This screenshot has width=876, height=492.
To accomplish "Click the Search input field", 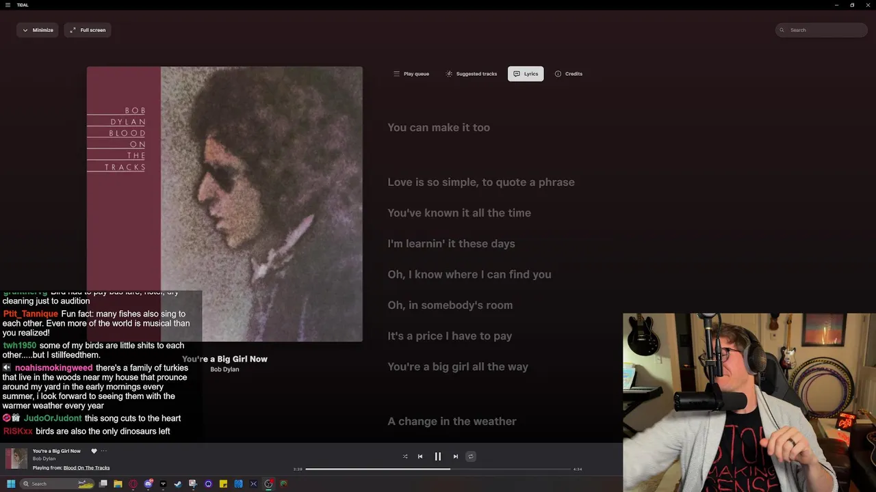I will [821, 30].
